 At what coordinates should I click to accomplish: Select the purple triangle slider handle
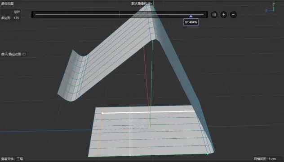(191, 16)
